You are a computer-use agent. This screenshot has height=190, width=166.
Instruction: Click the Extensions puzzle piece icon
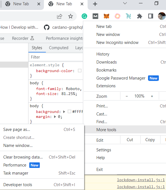pyautogui.click(x=139, y=16)
